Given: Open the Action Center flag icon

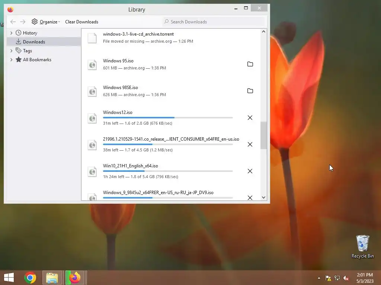Looking at the screenshot, I should (x=328, y=278).
